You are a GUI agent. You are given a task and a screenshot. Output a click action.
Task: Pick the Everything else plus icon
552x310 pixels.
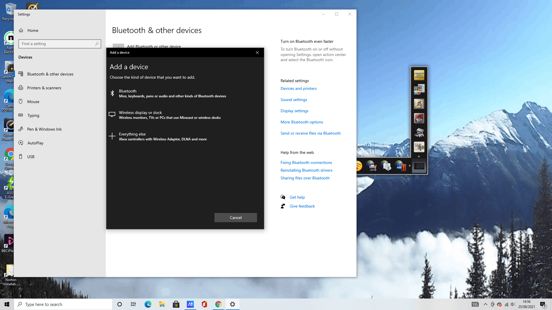(x=112, y=136)
